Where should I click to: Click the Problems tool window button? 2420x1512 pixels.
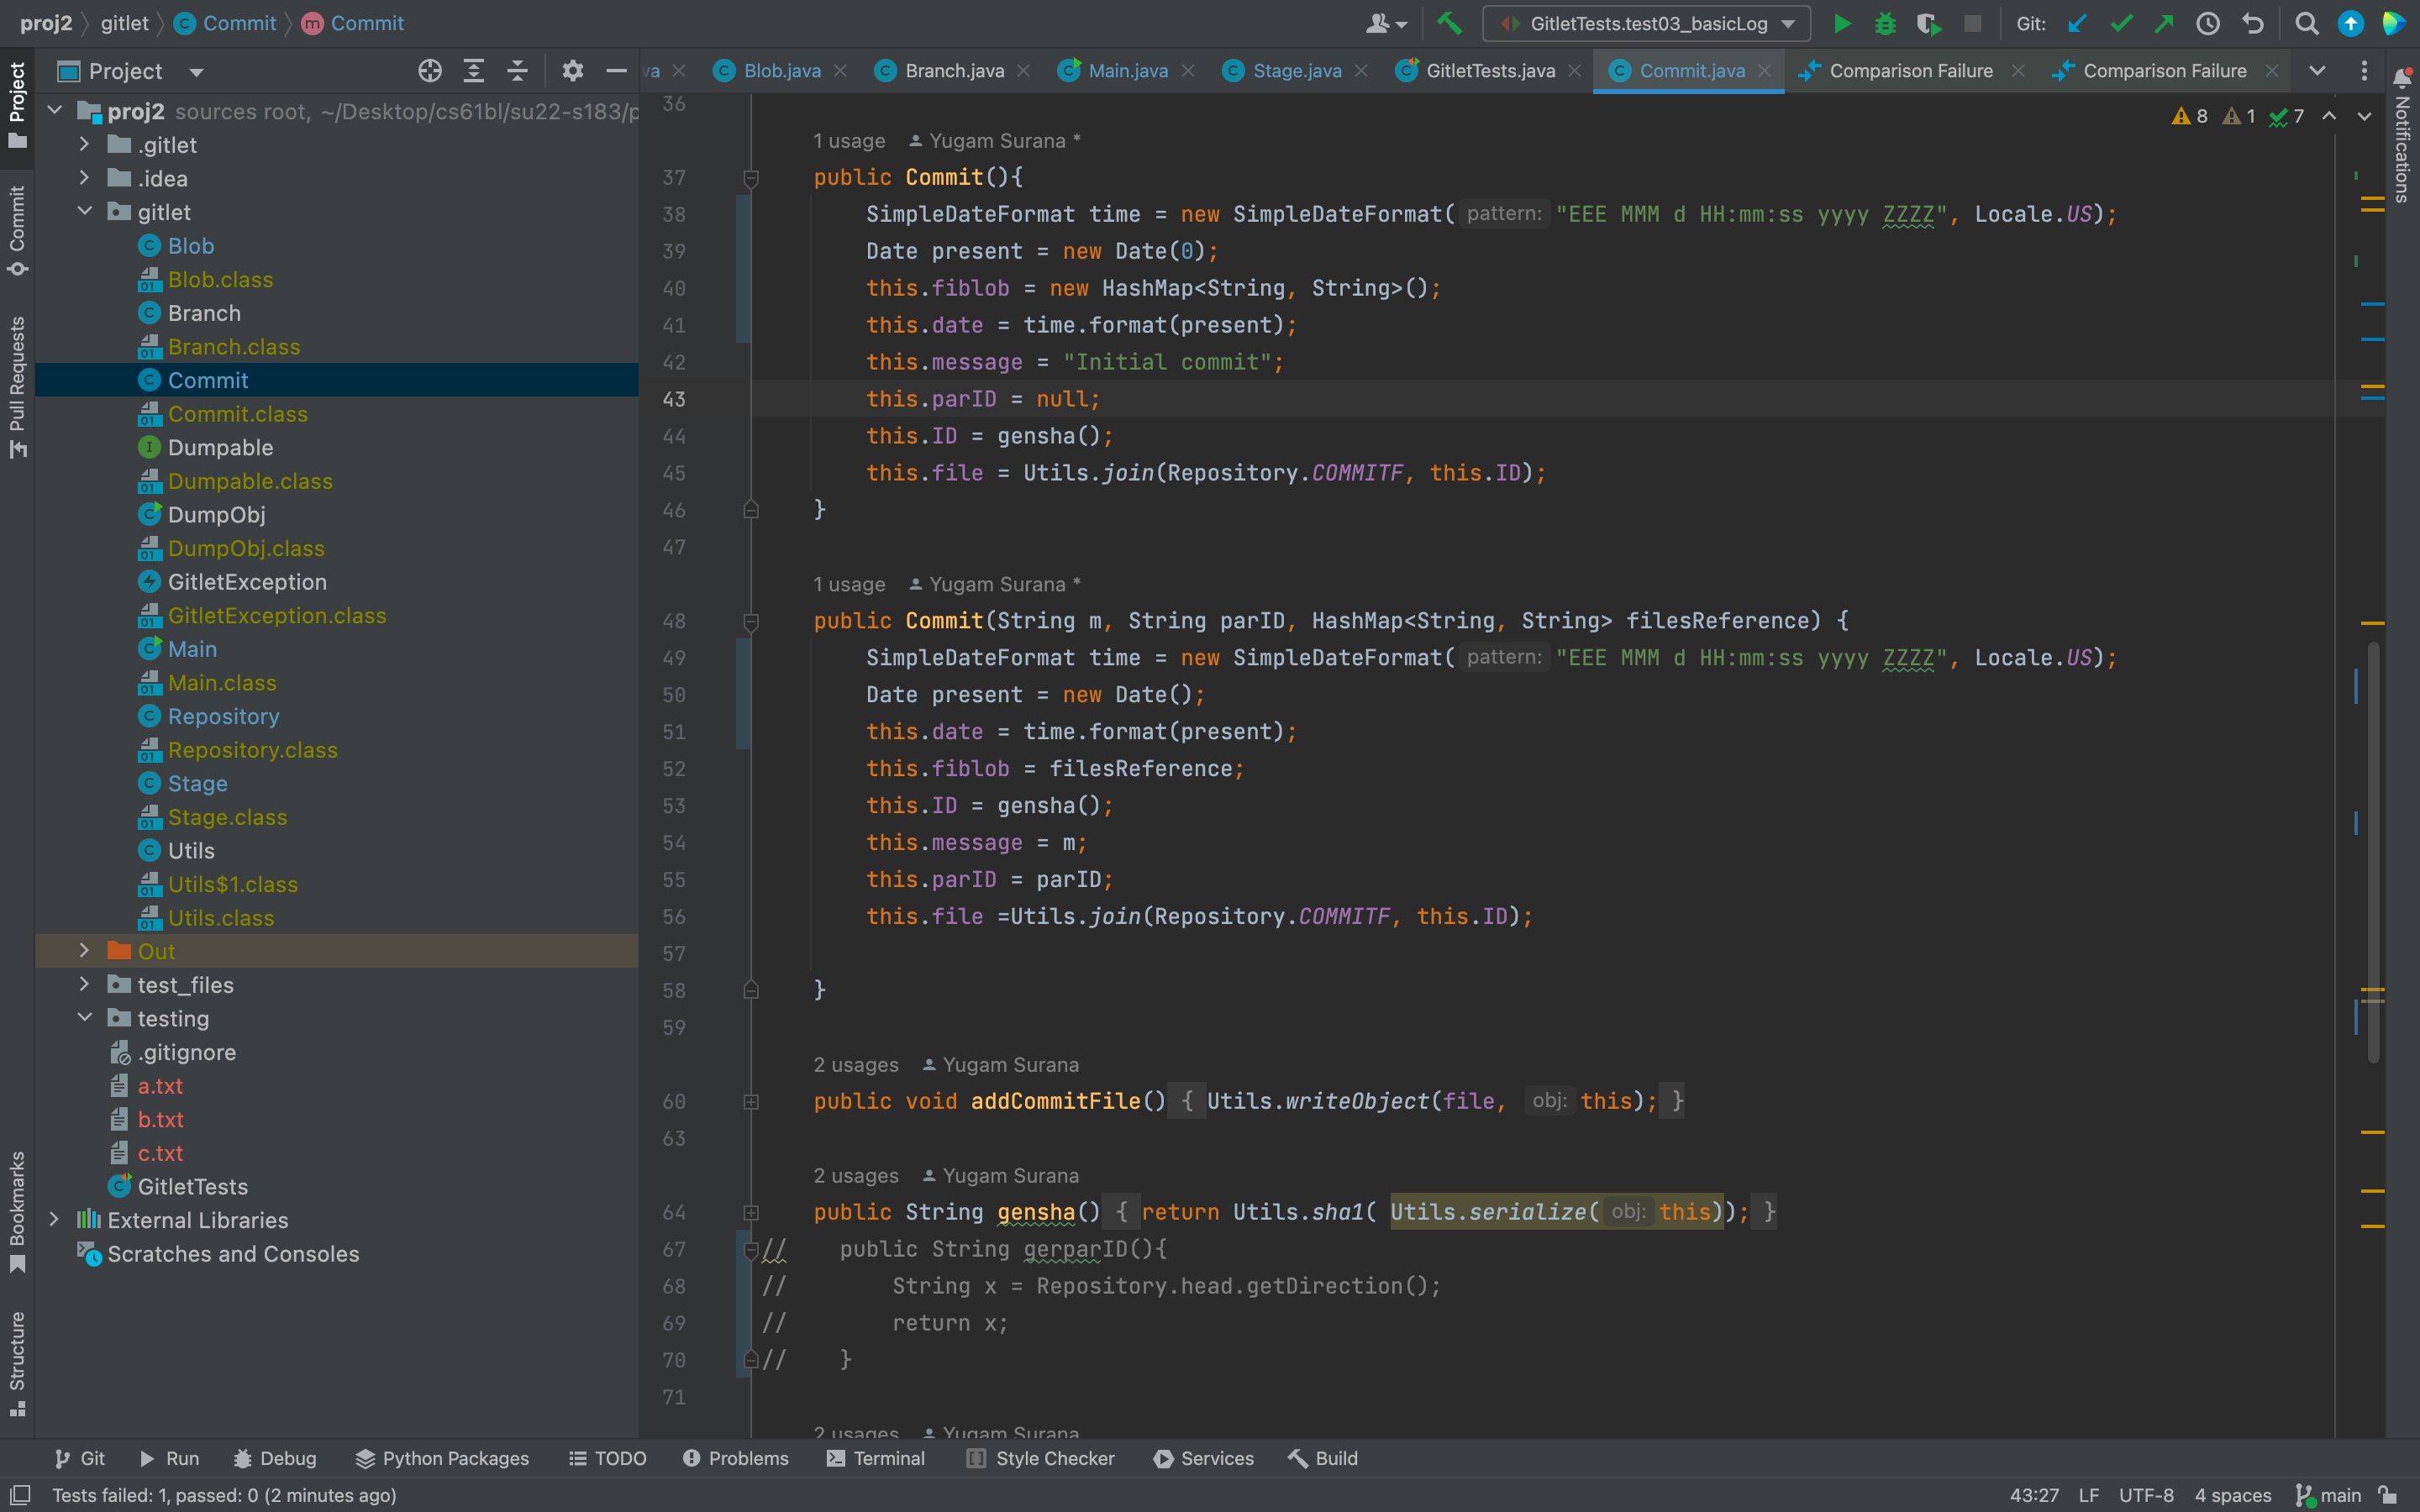pos(736,1458)
